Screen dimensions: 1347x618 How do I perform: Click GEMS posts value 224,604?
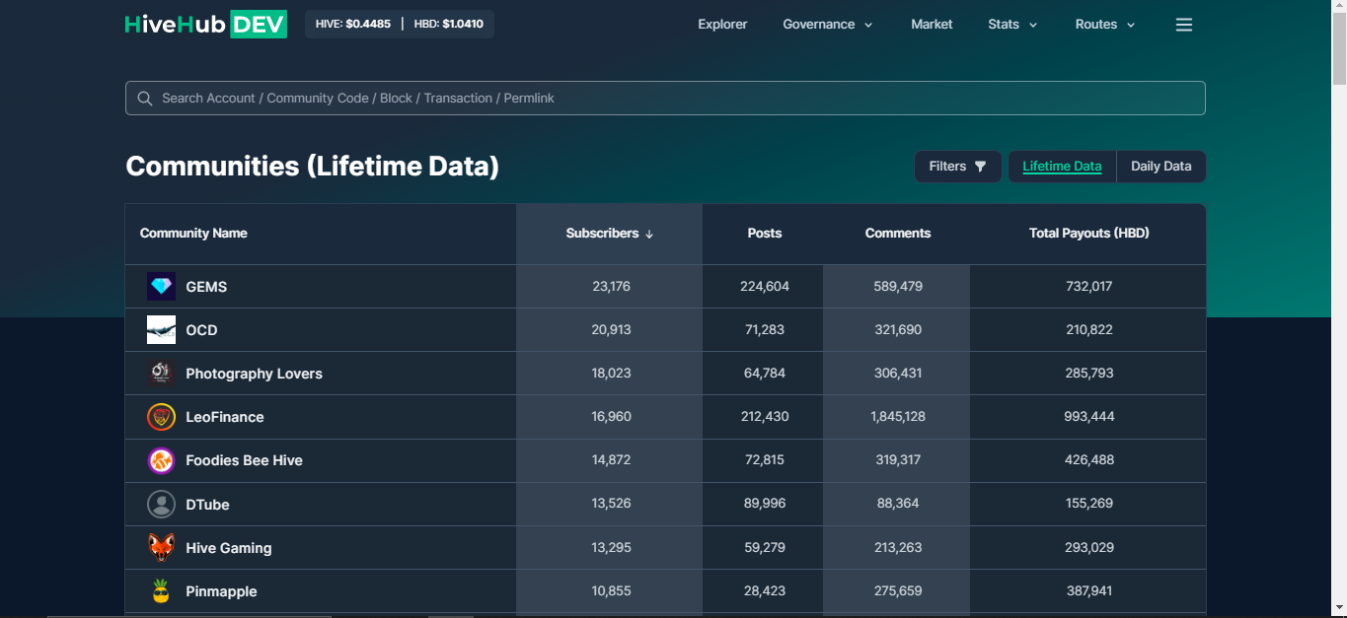tap(765, 287)
